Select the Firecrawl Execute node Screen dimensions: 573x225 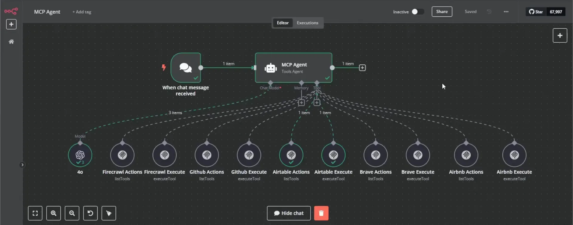click(164, 155)
